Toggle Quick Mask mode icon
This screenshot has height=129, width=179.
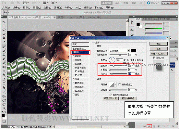click(4, 121)
